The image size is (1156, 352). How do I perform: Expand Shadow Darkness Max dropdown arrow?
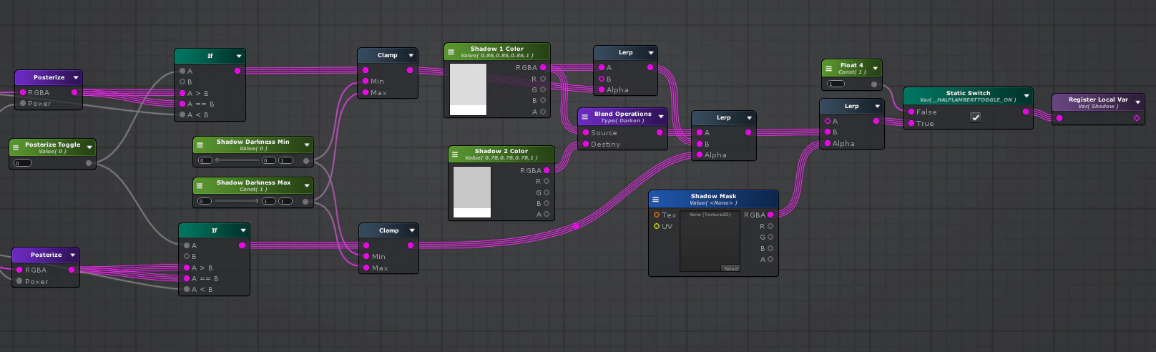point(307,185)
